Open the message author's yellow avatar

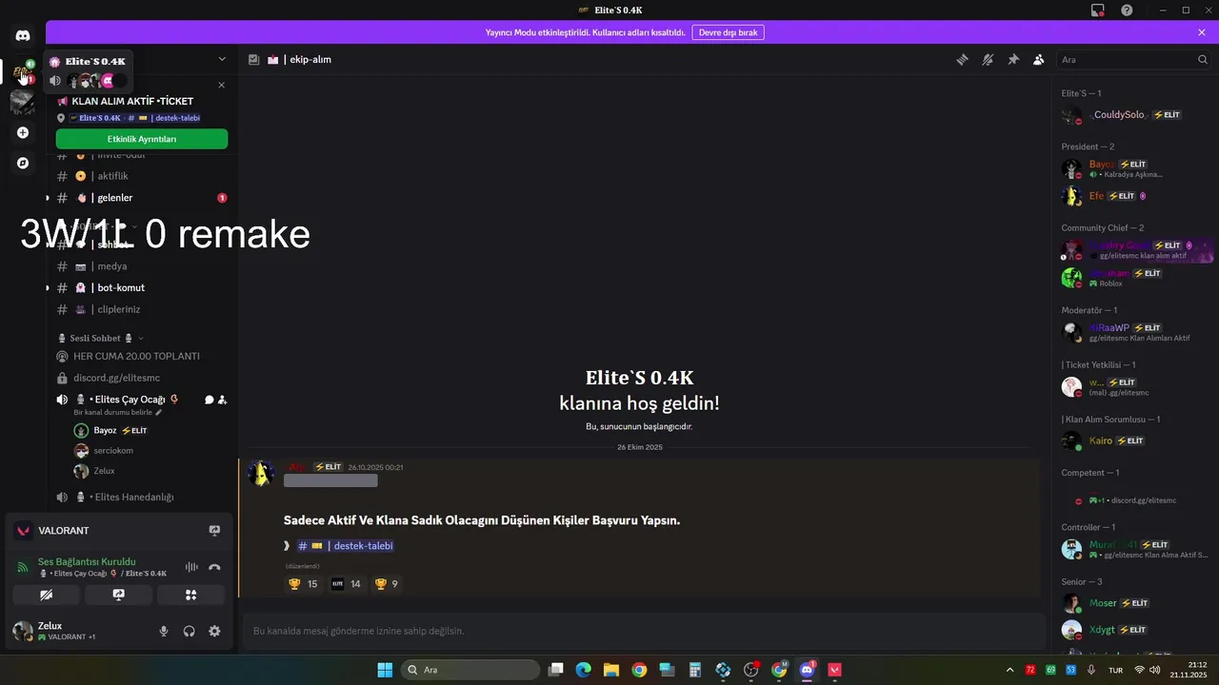tap(261, 474)
